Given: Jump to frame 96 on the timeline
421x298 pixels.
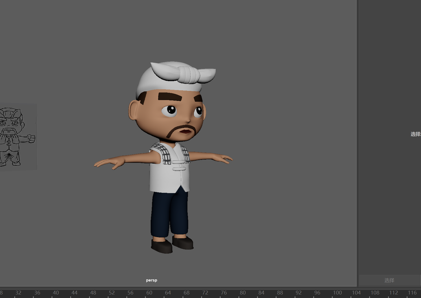Looking at the screenshot, I should (317, 292).
